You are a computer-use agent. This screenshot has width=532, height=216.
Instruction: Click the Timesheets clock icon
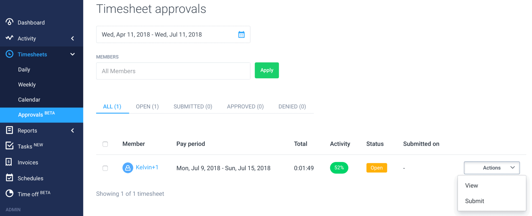(x=9, y=54)
